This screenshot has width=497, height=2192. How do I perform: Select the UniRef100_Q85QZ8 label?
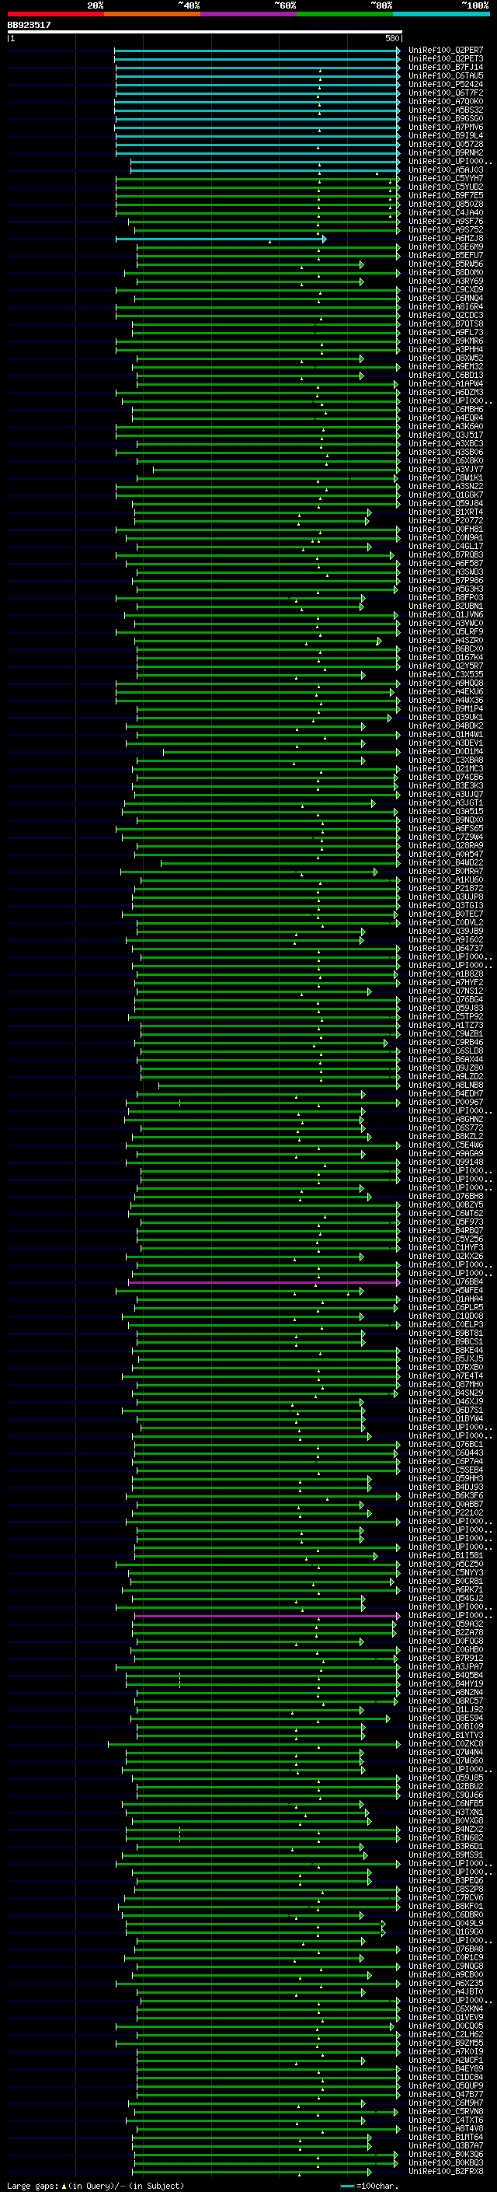click(445, 205)
